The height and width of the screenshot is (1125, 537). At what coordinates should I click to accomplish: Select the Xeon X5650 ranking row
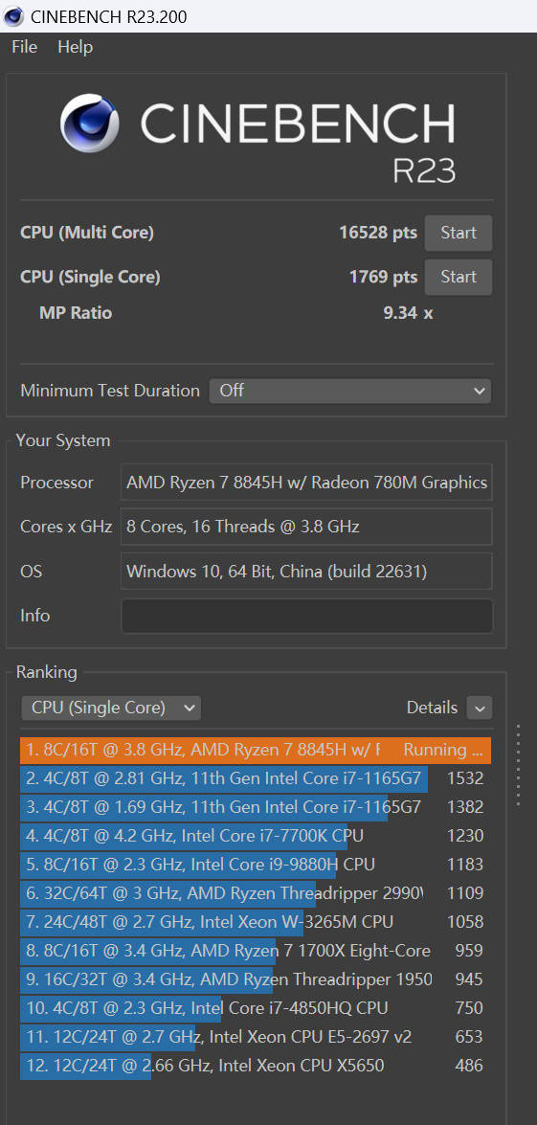point(256,1066)
